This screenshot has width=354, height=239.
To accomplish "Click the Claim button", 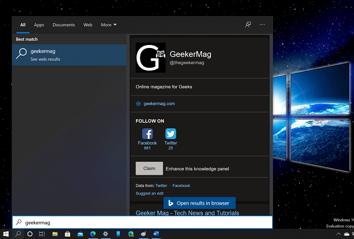I will (149, 168).
